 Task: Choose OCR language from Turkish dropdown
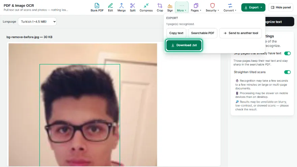coord(37,22)
